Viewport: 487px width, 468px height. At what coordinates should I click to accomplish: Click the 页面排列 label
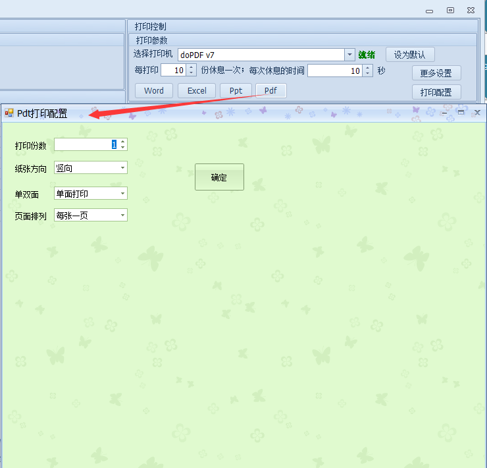(30, 216)
